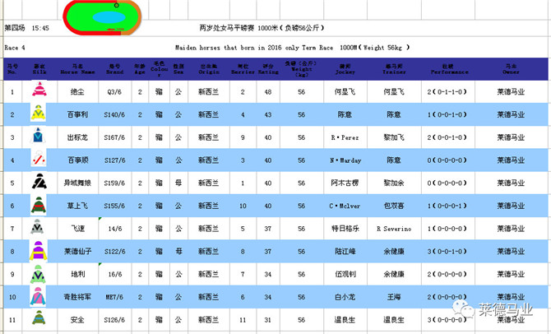
Task: Click trainer cell '王海'
Action: click(394, 297)
